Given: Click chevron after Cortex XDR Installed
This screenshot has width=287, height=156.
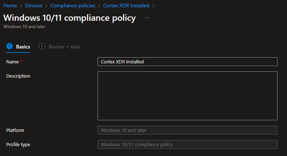Looking at the screenshot, I should pyautogui.click(x=154, y=6).
